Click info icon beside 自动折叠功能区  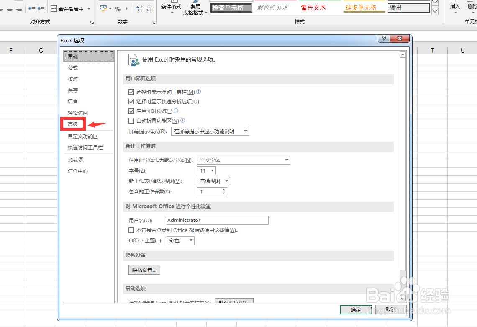coord(182,121)
